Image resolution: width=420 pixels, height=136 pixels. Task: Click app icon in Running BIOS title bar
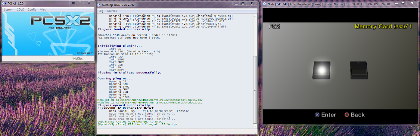[99, 5]
